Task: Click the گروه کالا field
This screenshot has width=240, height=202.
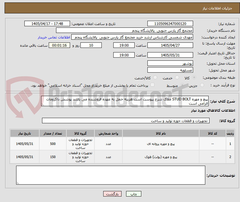Action: [126, 121]
